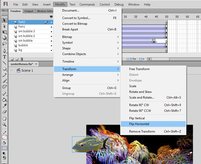The image size is (201, 164).
Task: Click the Swap Colors icon
Action: pos(4,158)
